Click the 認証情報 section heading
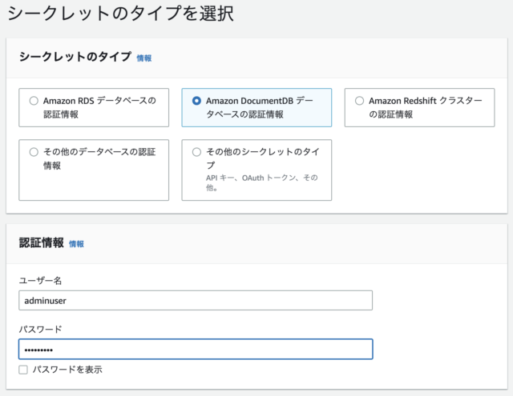 click(x=41, y=242)
